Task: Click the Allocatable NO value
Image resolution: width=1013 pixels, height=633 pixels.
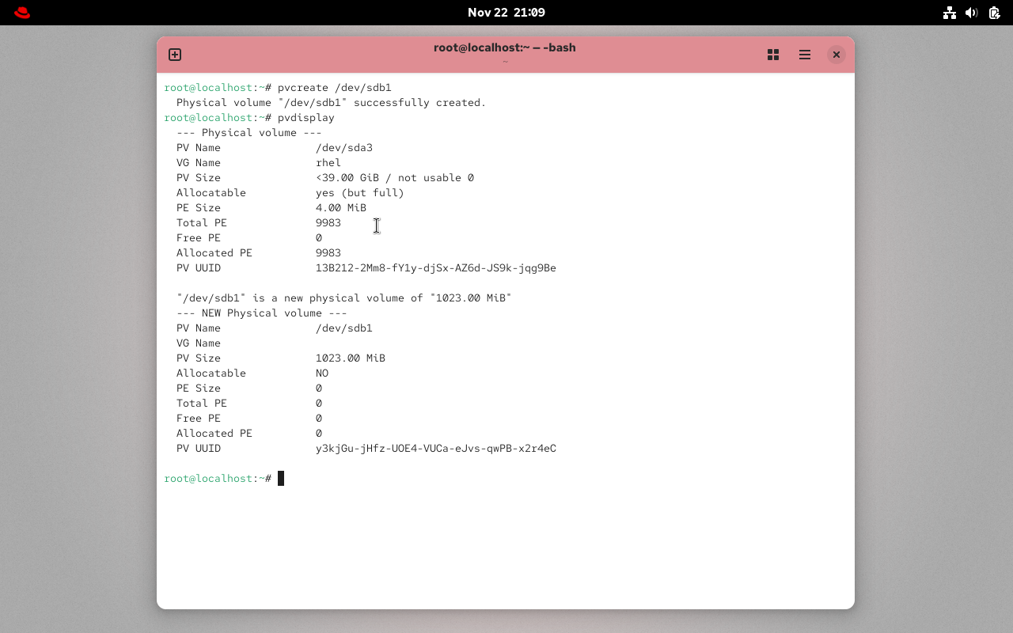Action: (x=321, y=373)
